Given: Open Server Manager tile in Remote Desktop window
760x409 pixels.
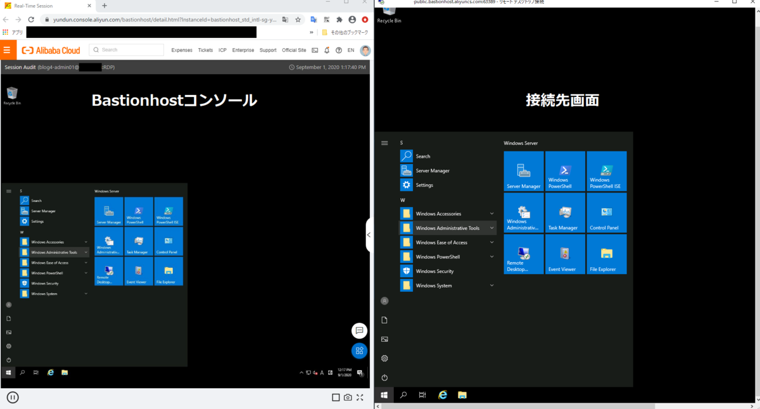Looking at the screenshot, I should [524, 171].
